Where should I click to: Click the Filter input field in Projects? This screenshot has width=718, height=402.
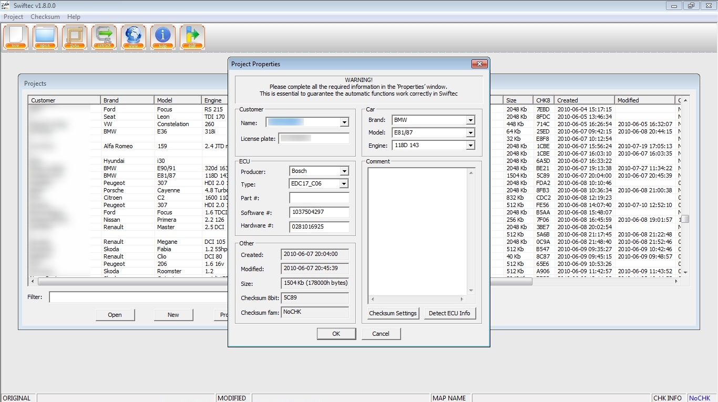[x=139, y=297]
